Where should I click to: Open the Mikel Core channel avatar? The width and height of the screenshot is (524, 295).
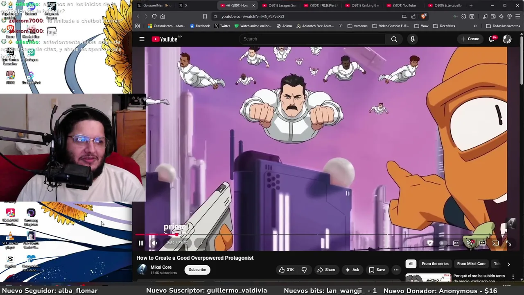[x=142, y=270]
